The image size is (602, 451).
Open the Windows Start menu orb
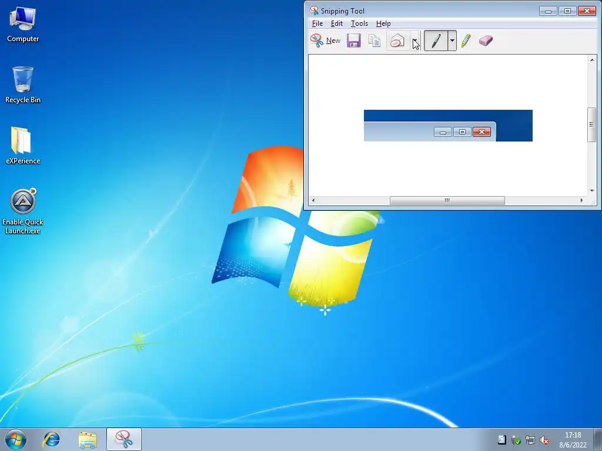pos(16,439)
